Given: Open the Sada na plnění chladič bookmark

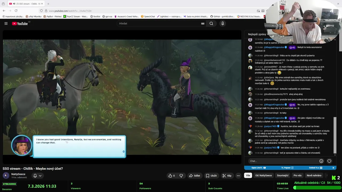Looking at the screenshot, I should 196,17.
